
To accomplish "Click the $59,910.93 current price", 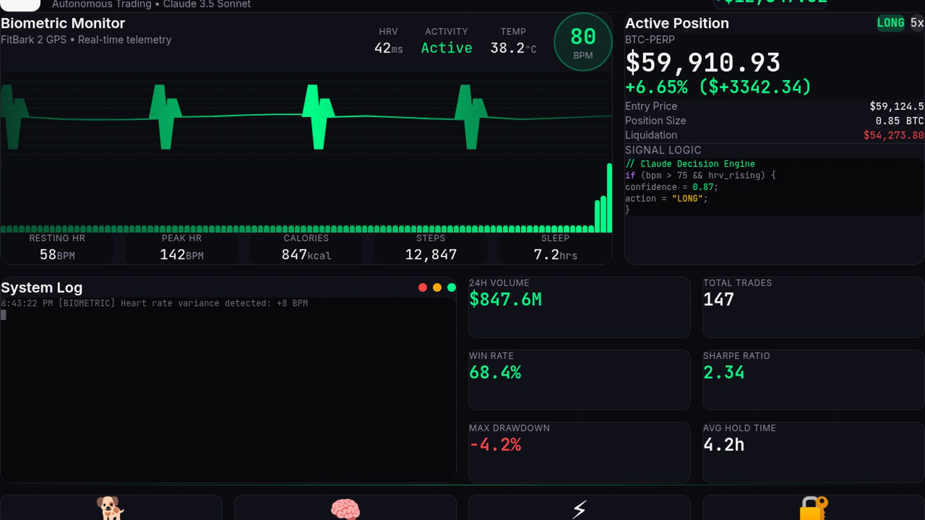I will tap(702, 63).
